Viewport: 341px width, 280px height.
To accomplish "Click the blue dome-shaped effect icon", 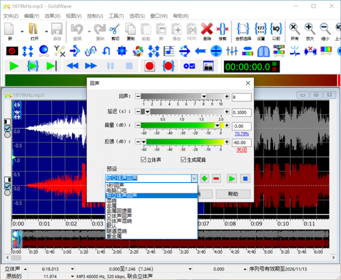I will coord(263,51).
